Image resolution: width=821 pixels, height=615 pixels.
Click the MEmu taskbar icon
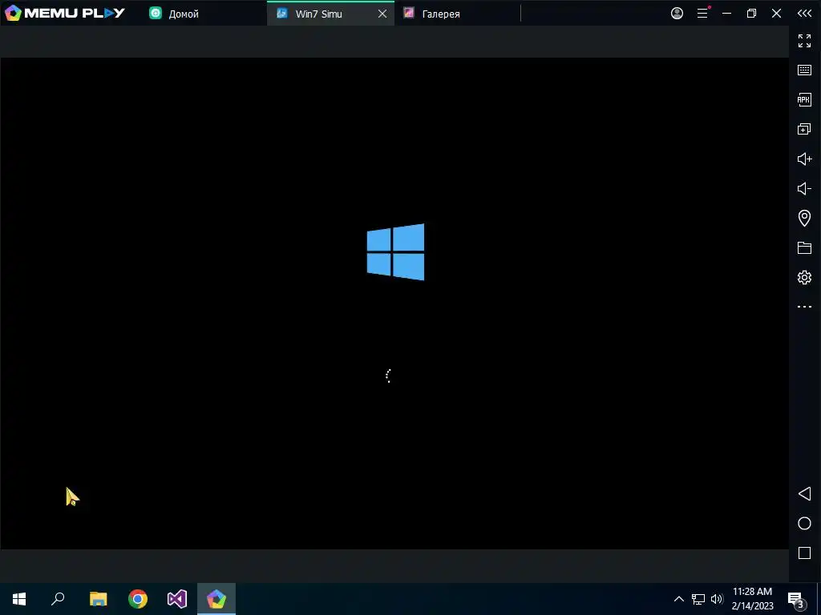point(216,599)
